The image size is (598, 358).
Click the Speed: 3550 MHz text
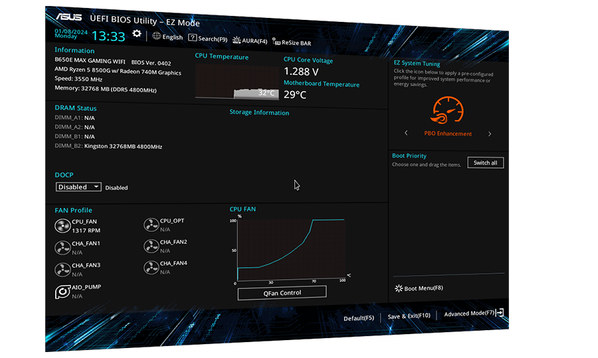click(78, 79)
